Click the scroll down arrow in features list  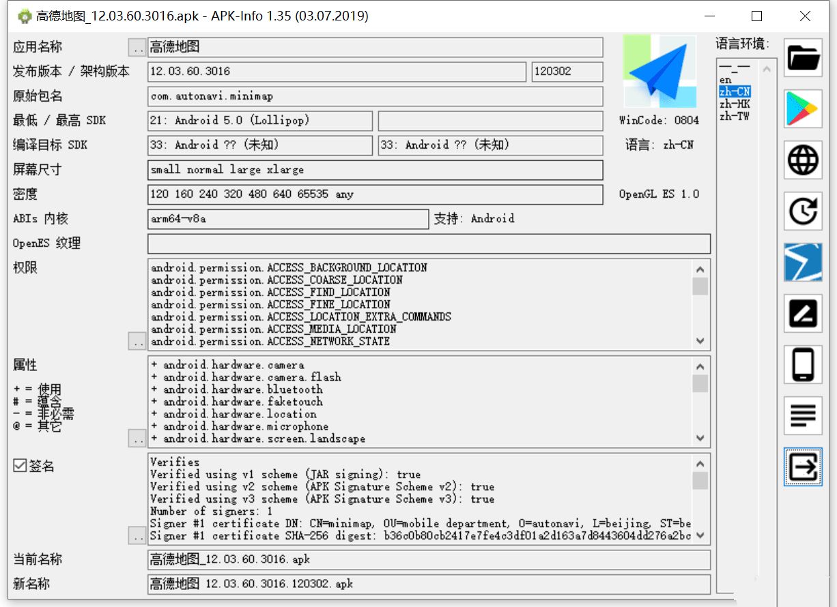700,438
